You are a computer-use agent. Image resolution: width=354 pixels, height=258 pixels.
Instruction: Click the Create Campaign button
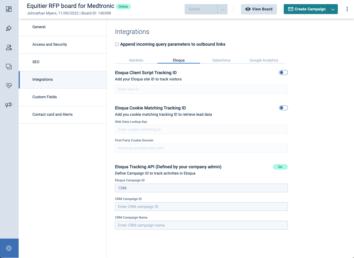click(306, 9)
